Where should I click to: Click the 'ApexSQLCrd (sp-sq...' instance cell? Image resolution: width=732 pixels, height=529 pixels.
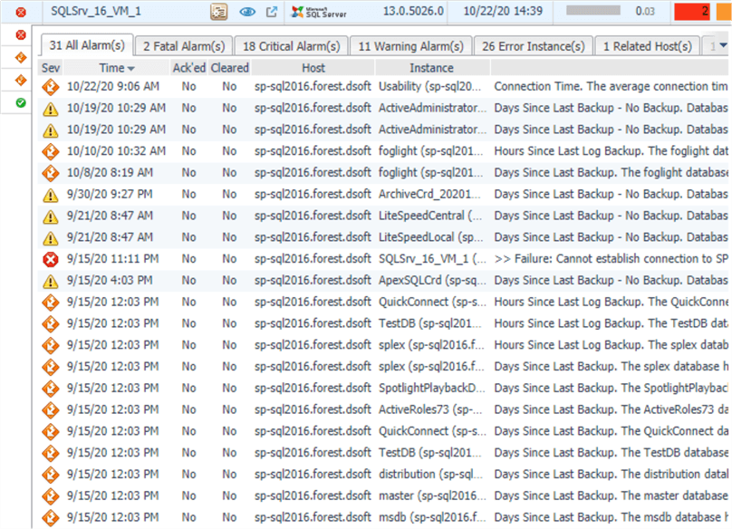tap(432, 280)
